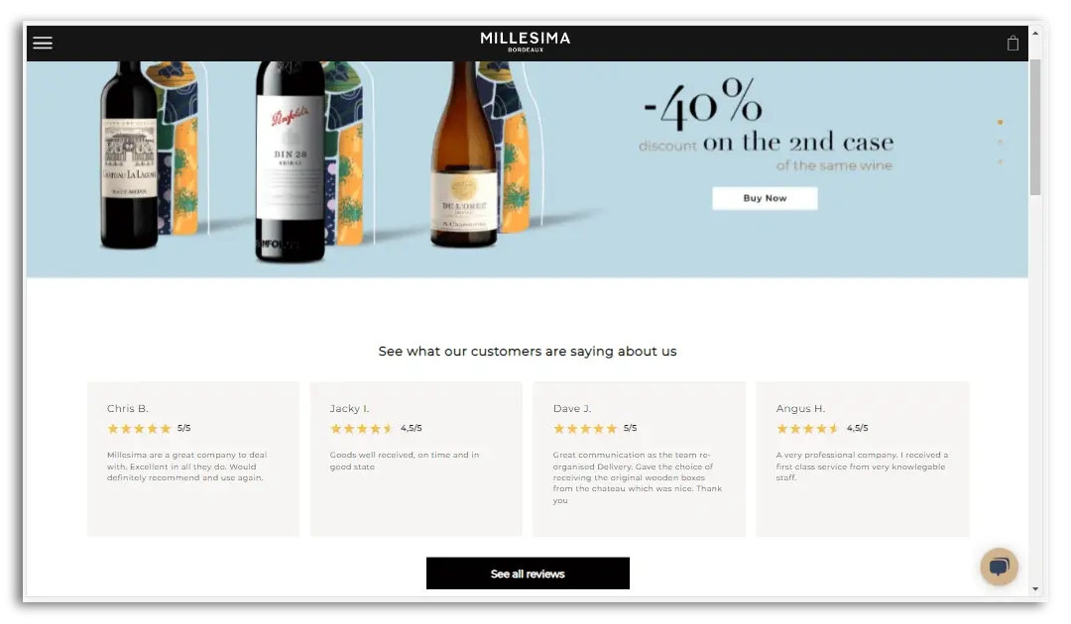Open the live chat bubble
This screenshot has width=1071, height=624.
[x=1000, y=566]
